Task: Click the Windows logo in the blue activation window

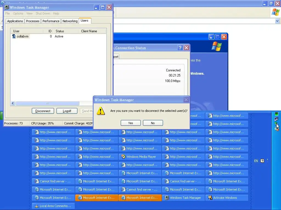Action: pyautogui.click(x=217, y=46)
